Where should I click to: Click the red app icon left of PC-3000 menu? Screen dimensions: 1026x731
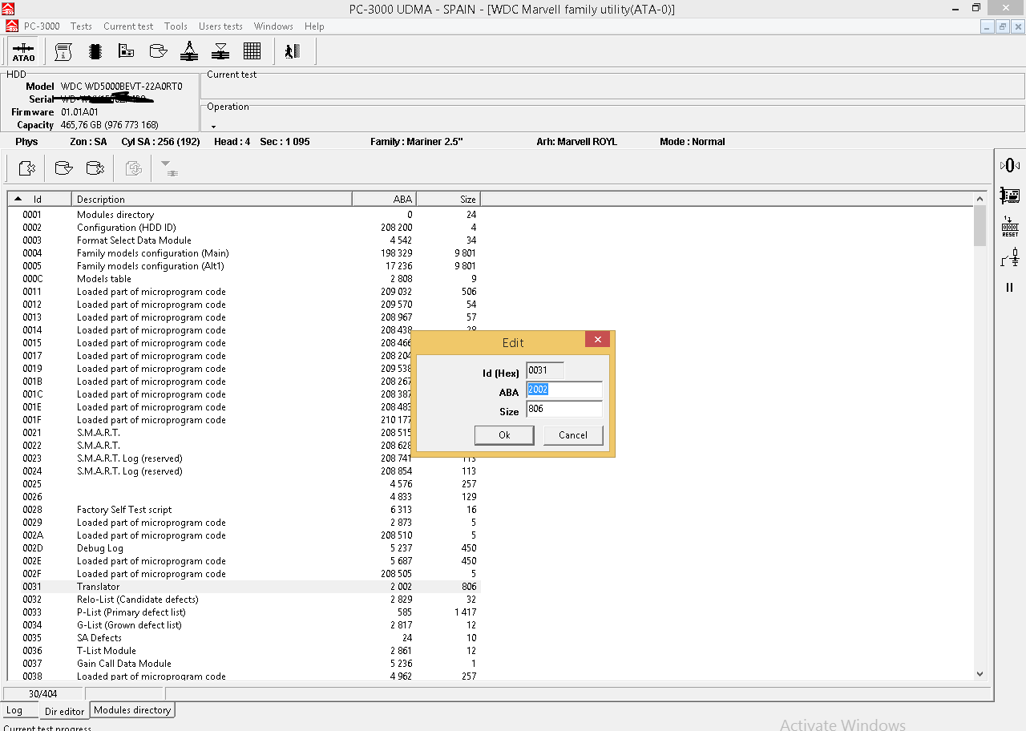(x=11, y=26)
